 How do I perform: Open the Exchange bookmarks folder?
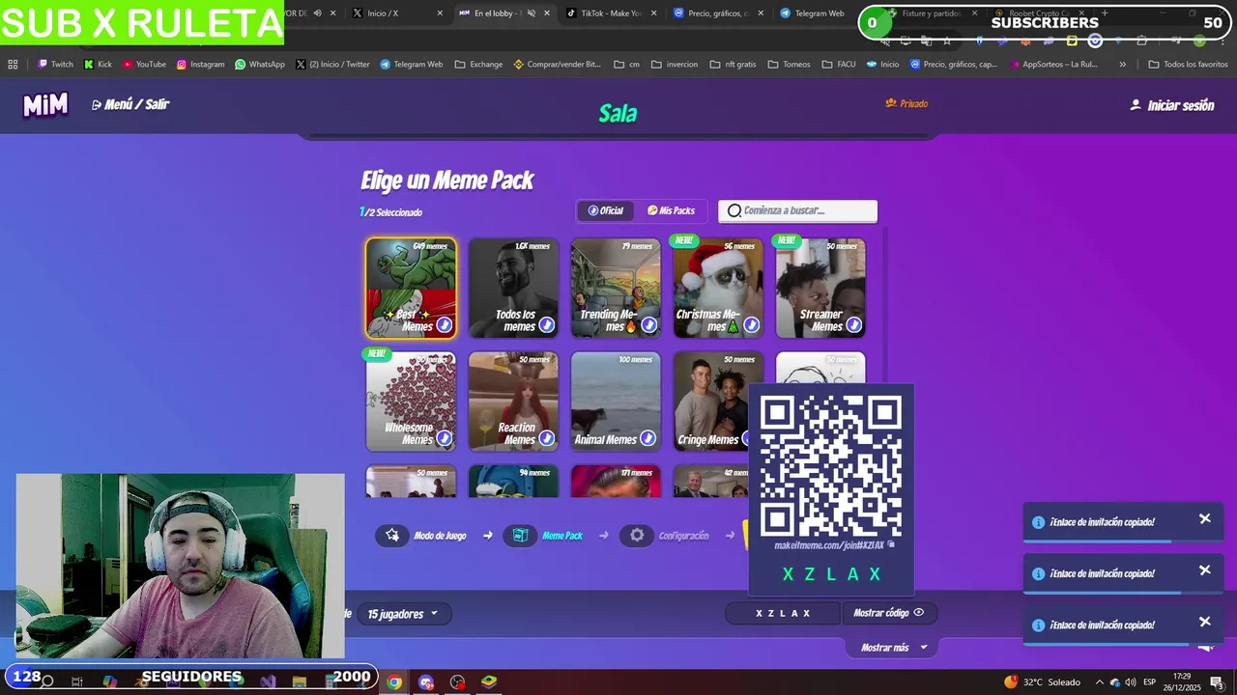pyautogui.click(x=478, y=65)
